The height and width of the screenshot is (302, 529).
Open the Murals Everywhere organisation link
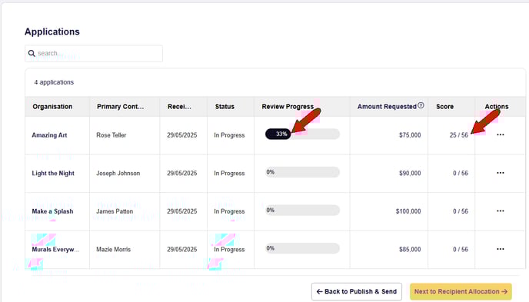click(x=55, y=250)
